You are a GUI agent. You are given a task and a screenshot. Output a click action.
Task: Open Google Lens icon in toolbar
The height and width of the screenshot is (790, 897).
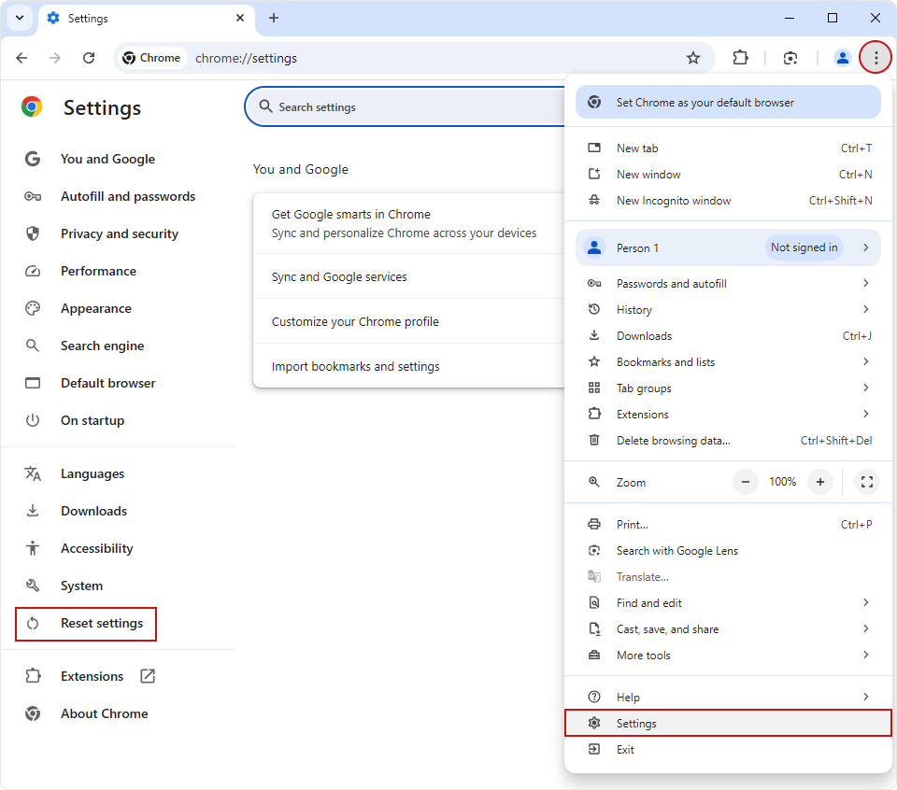[790, 58]
